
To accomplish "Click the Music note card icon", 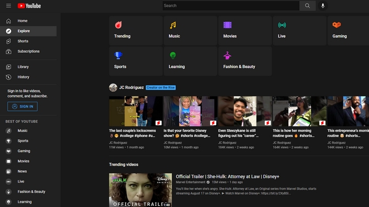I will tap(173, 25).
